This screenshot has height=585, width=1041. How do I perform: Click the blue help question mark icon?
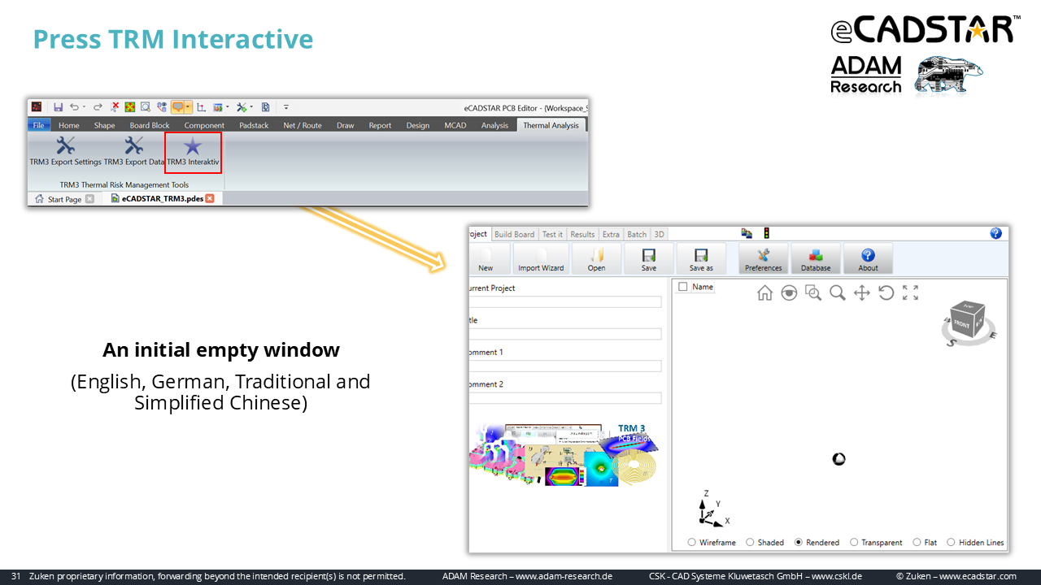[x=996, y=233]
